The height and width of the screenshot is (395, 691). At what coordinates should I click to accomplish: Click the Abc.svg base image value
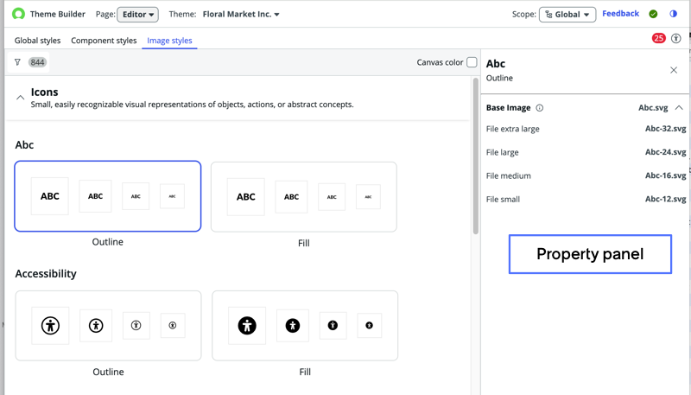tap(653, 108)
